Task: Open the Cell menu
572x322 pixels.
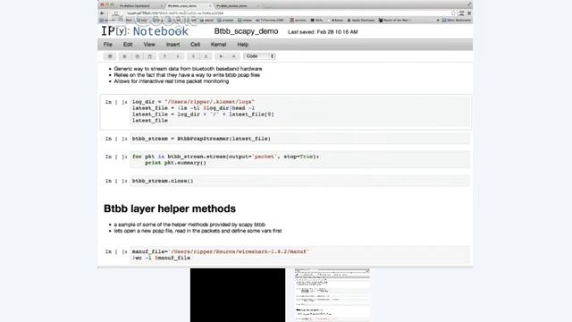Action: [x=195, y=45]
